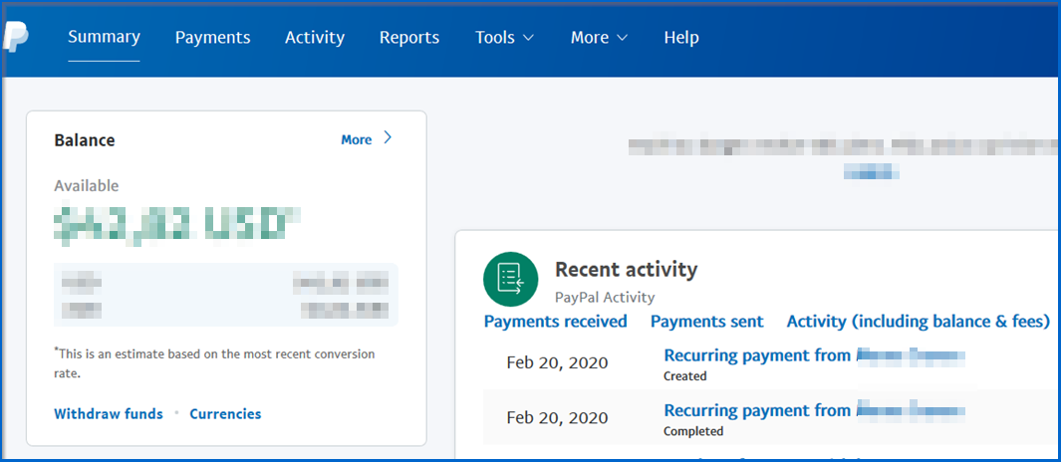
Task: Click the Recent activity heading
Action: pos(626,269)
